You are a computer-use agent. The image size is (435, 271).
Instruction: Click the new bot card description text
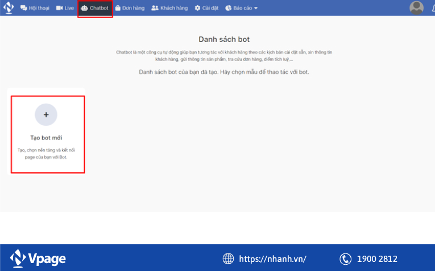(46, 153)
